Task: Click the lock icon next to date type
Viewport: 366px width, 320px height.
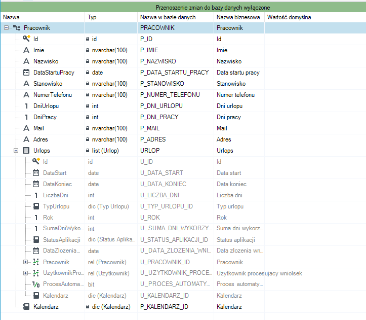Action: pyautogui.click(x=88, y=73)
